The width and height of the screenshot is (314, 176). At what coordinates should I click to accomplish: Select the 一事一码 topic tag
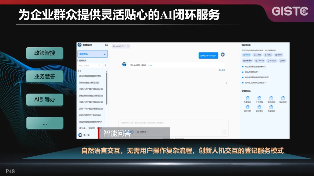[x=260, y=61]
